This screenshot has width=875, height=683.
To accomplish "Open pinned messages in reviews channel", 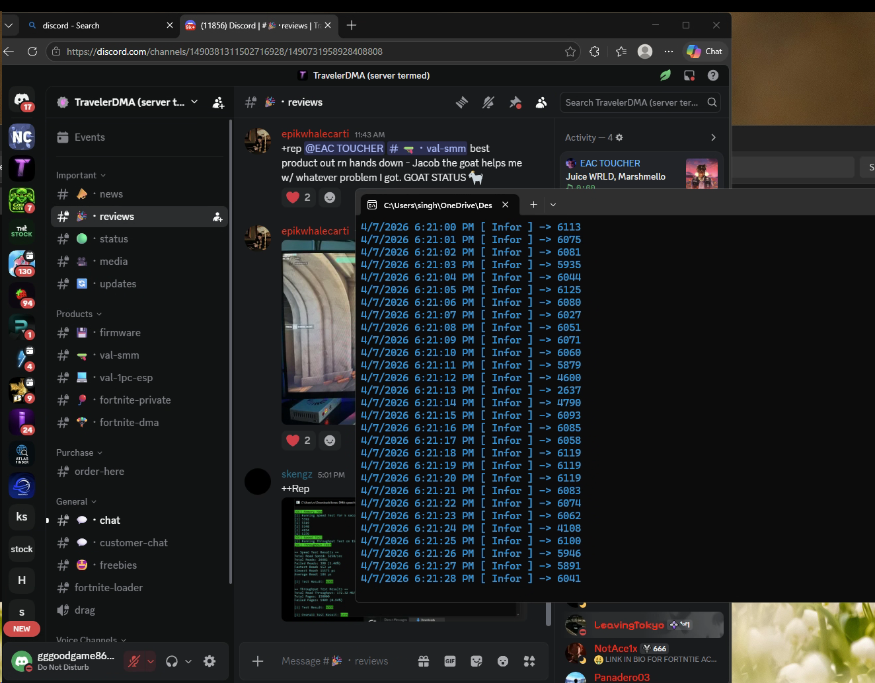I will (515, 102).
